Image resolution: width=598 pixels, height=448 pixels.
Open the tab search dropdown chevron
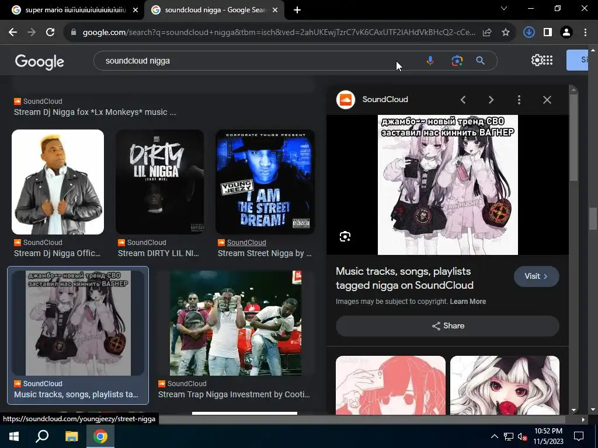pos(504,8)
